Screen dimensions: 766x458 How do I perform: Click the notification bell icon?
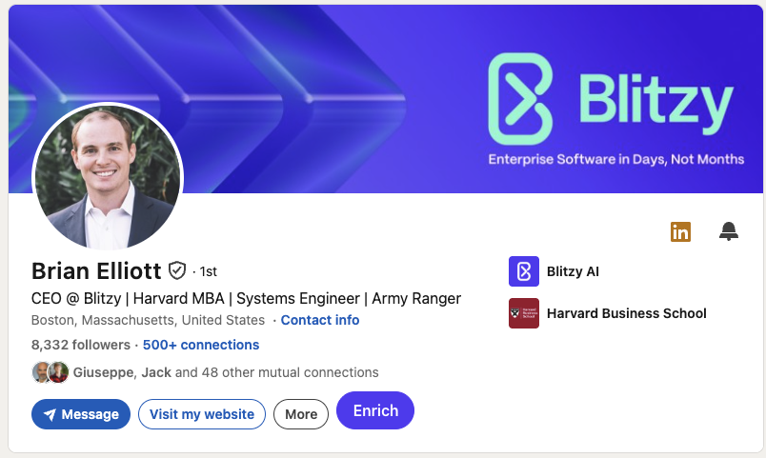[x=729, y=231]
